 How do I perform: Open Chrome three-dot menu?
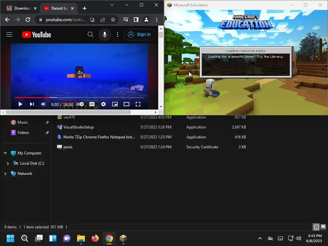click(x=157, y=20)
